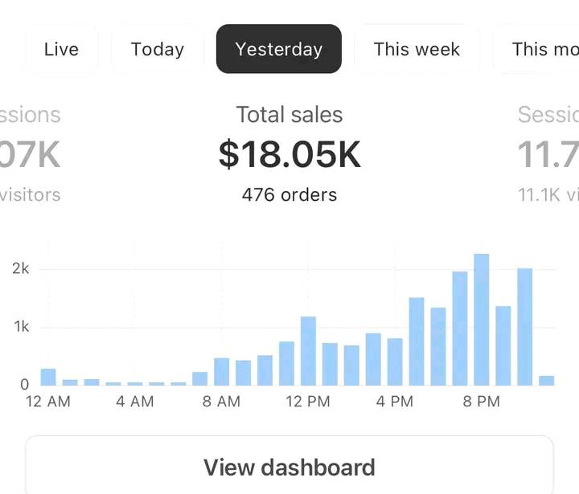579x494 pixels.
Task: Select the Today time range tab
Action: (x=158, y=49)
